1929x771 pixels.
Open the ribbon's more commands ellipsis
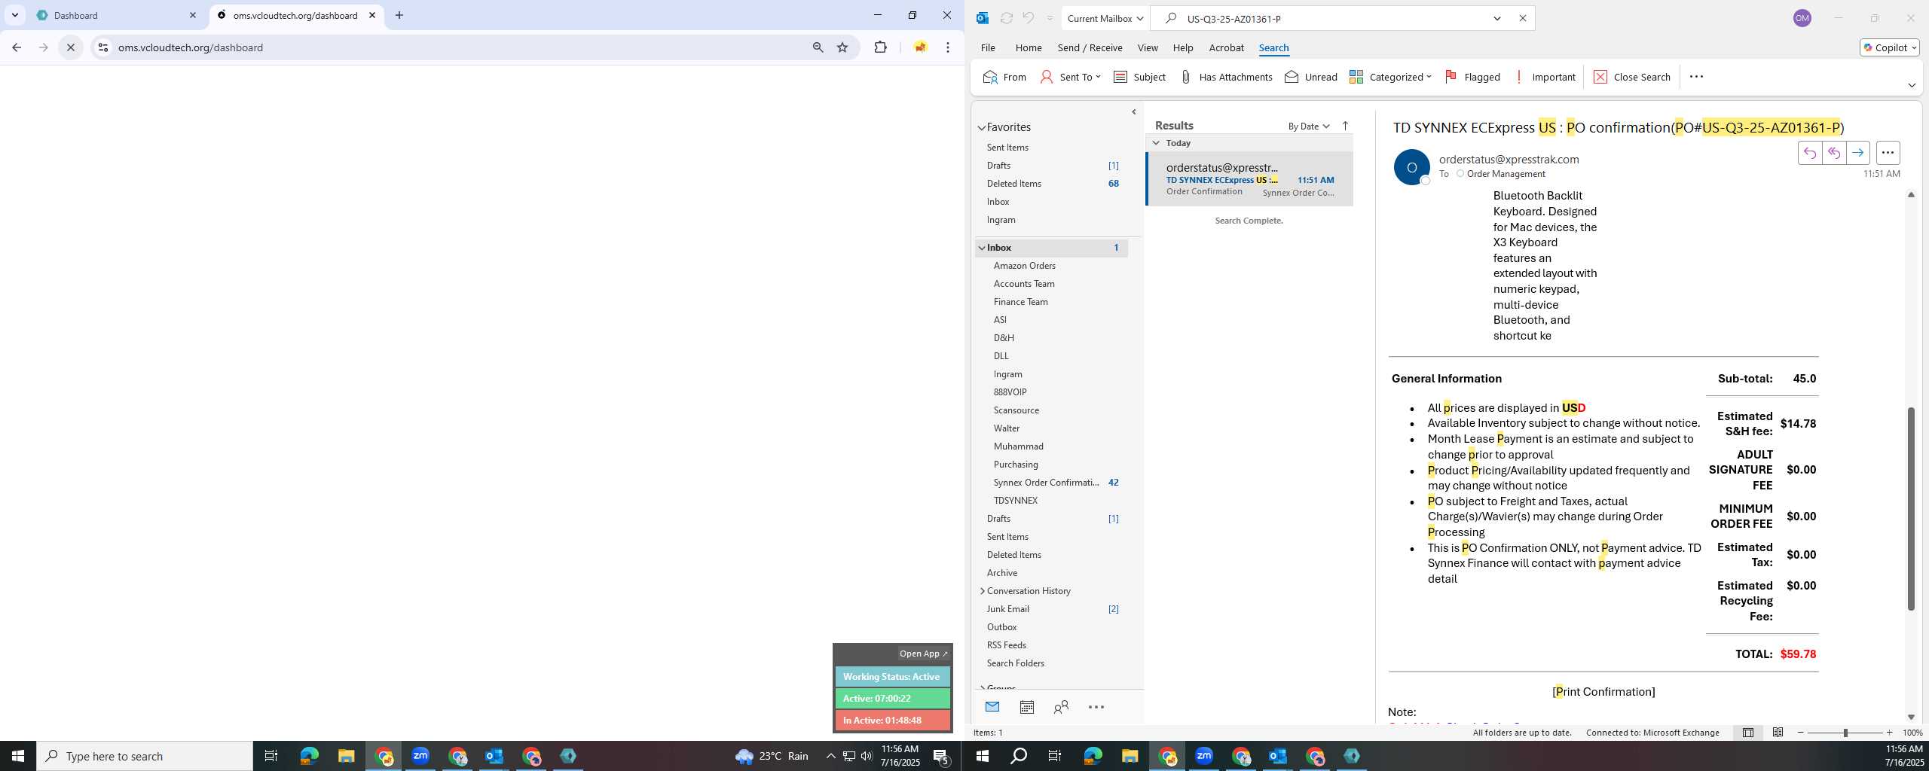pyautogui.click(x=1696, y=77)
